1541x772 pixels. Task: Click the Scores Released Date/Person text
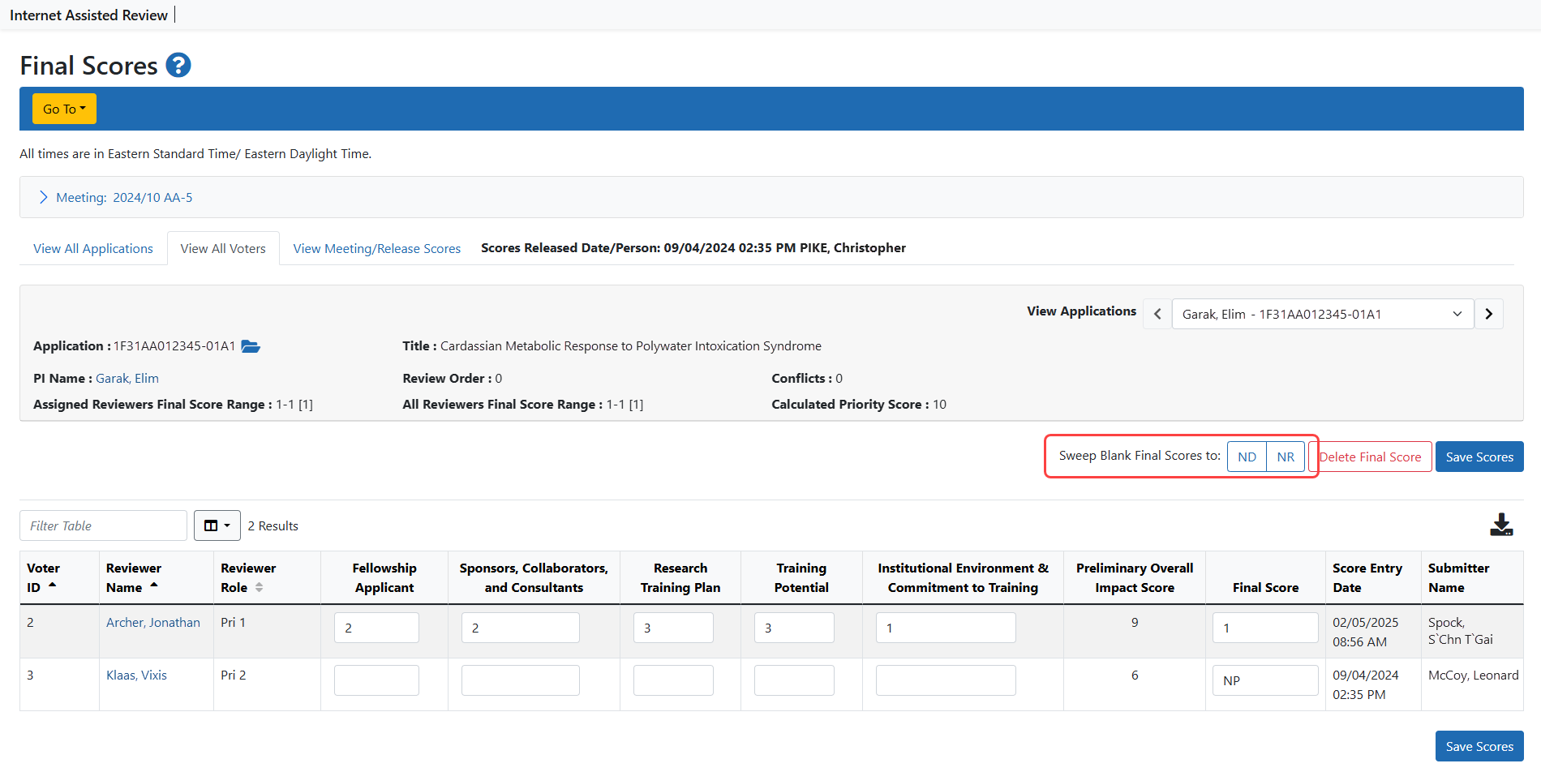pos(693,247)
